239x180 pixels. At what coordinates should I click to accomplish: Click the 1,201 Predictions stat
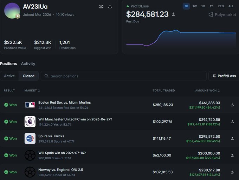pos(67,45)
